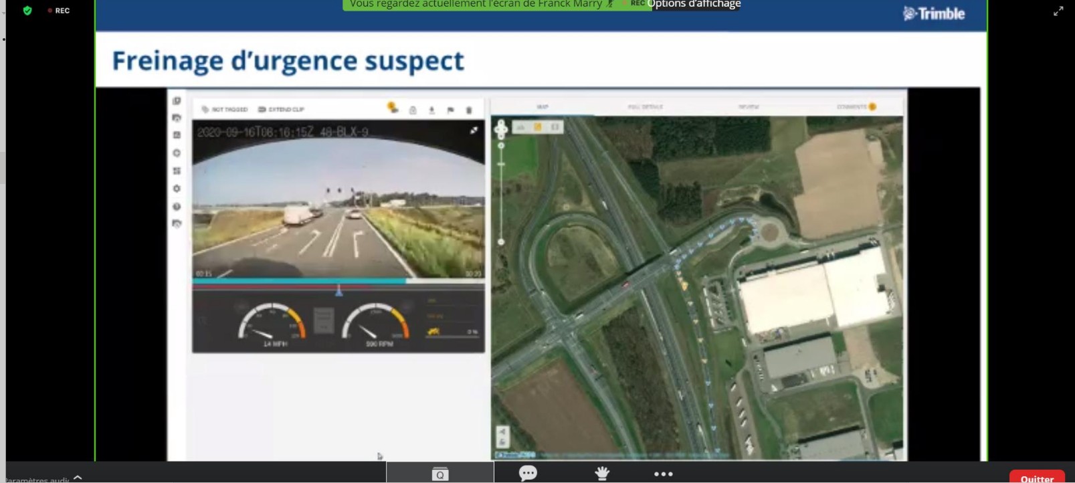Screen dimensions: 1075x483
Task: Click the gear settings icon in sidebar
Action: tap(177, 189)
